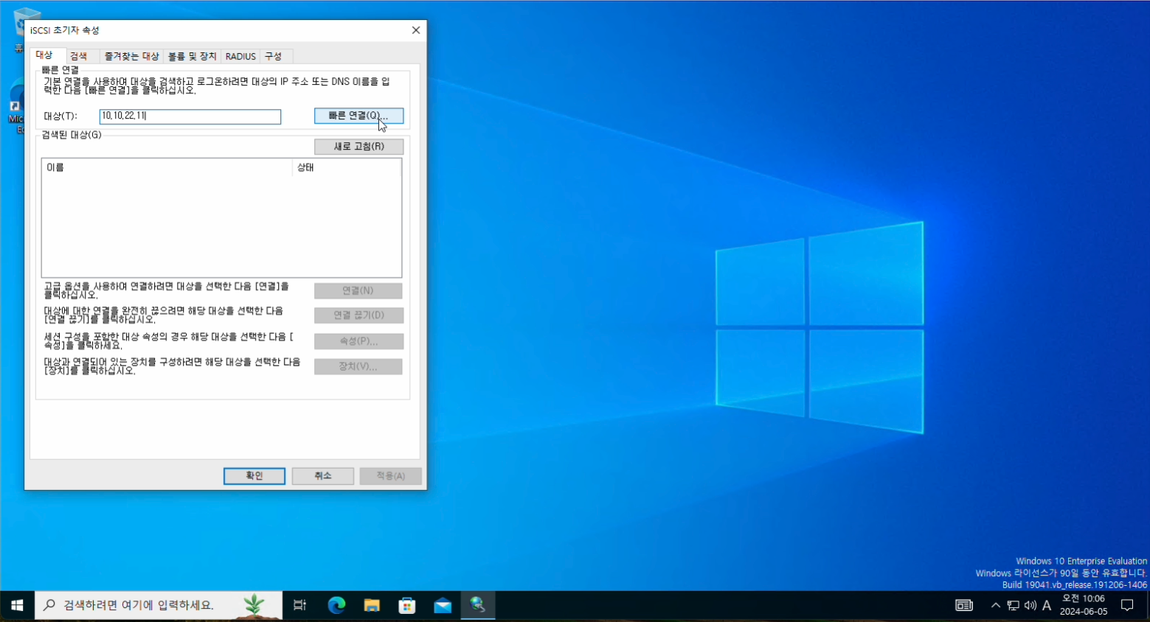
Task: Click into the 대상(T) IP address field
Action: pos(190,116)
